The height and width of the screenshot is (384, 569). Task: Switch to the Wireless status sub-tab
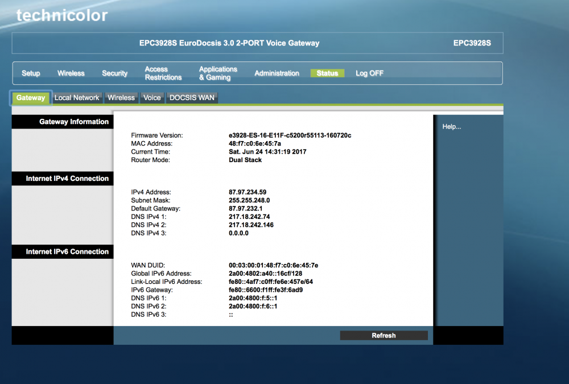[x=121, y=98]
